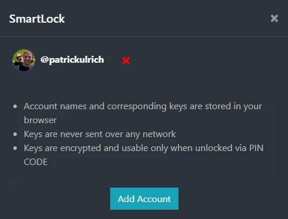Click the word 'unlocked' in third bullet
288x219 pixels.
[x=214, y=148]
